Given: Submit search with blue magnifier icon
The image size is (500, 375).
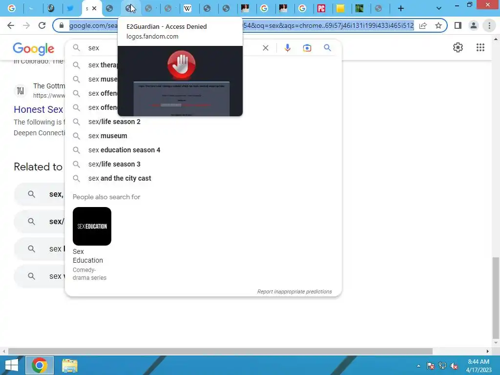Looking at the screenshot, I should coord(327,48).
